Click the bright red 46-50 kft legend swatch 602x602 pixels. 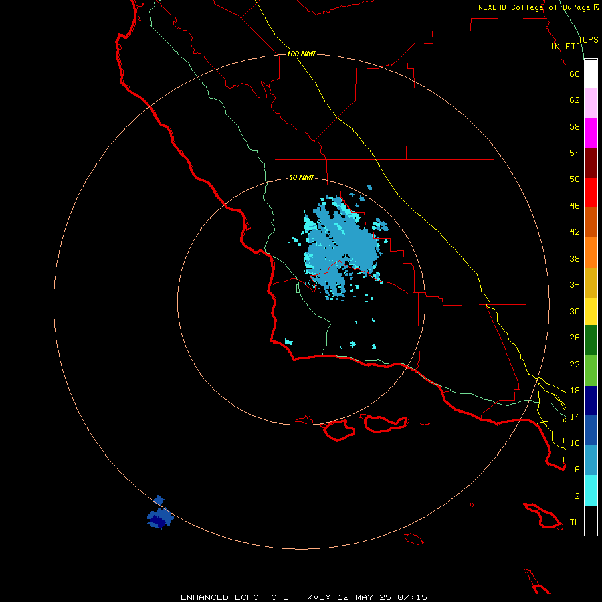click(x=591, y=193)
